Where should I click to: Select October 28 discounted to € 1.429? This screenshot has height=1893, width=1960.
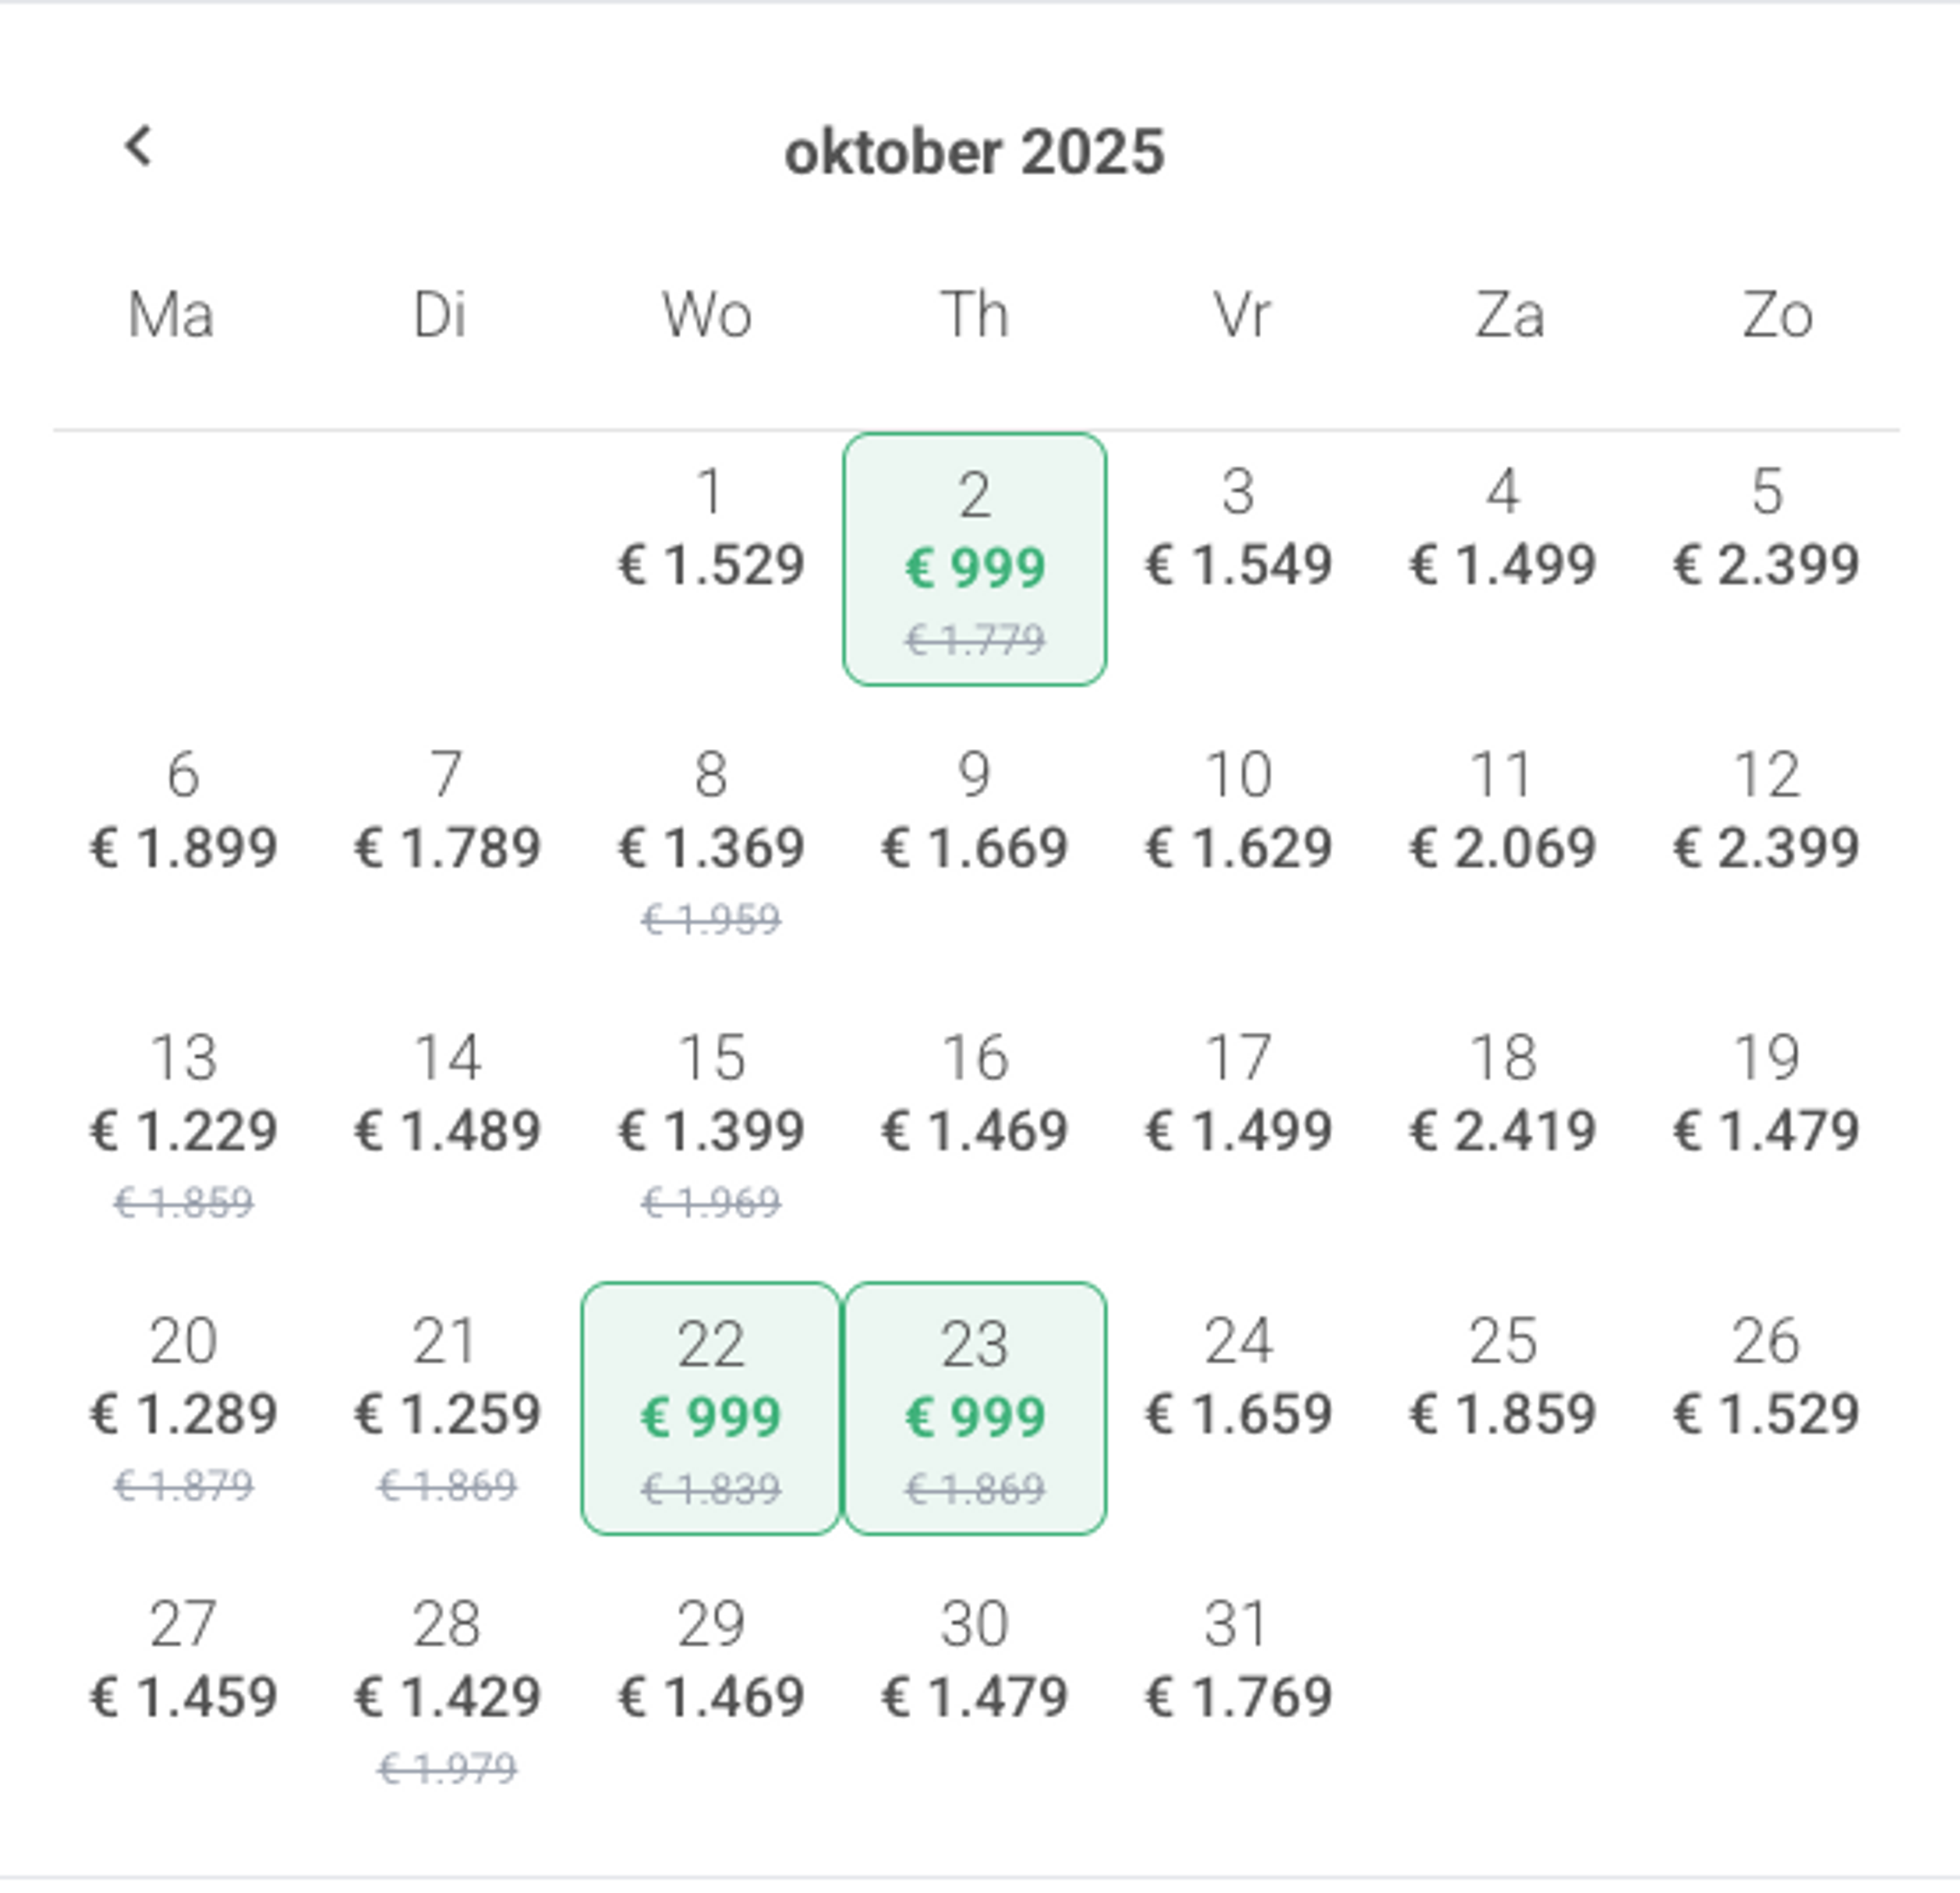point(447,1691)
